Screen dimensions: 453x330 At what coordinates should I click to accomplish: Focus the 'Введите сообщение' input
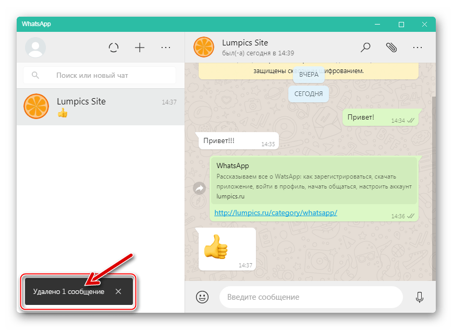(x=311, y=297)
